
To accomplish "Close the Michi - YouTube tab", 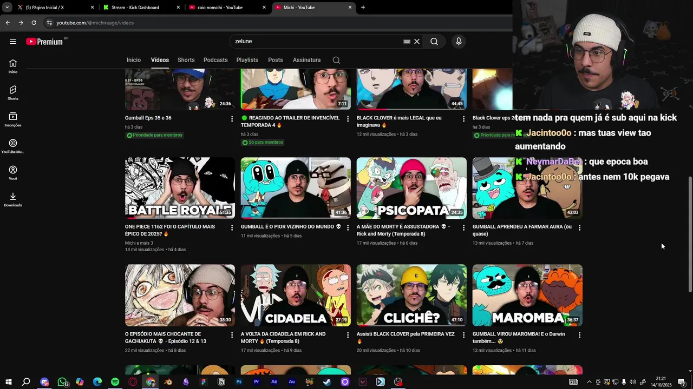I will point(350,8).
